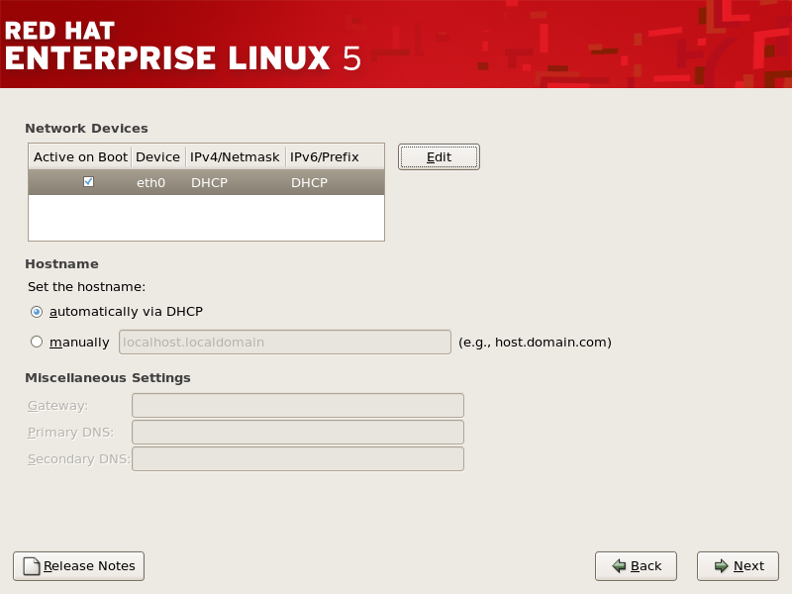The width and height of the screenshot is (792, 594).
Task: Click the Device column header
Action: (x=157, y=156)
